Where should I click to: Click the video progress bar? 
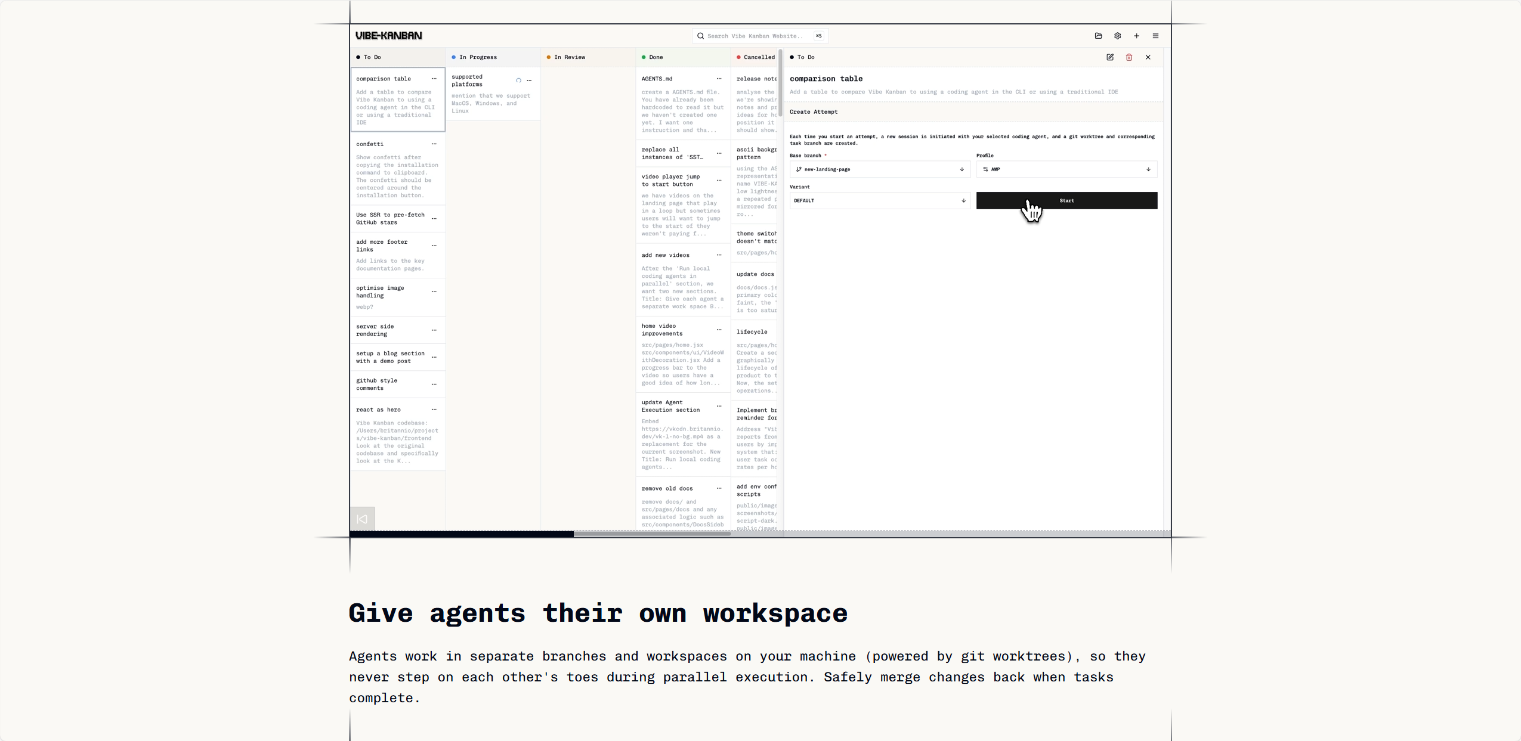(760, 534)
